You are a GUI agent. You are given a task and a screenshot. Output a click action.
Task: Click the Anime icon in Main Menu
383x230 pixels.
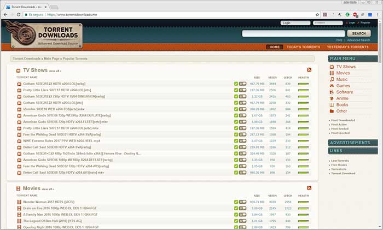[x=332, y=98]
